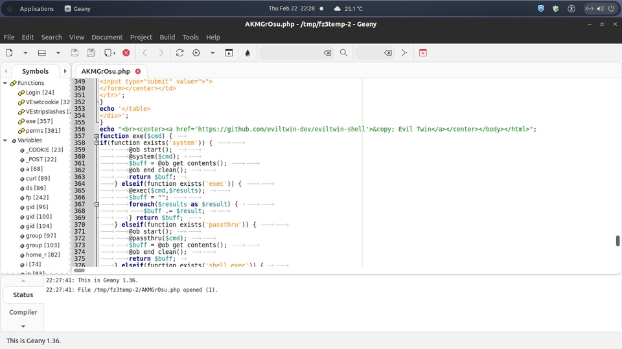Screen dimensions: 622x349
Task: Click the jump to line arrow icon
Action: point(404,52)
